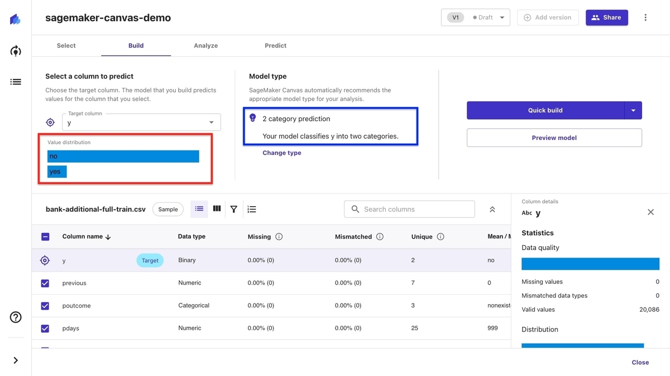Image resolution: width=670 pixels, height=376 pixels.
Task: Click the 'bank-additional-full-train.csv' dataset name
Action: click(95, 209)
